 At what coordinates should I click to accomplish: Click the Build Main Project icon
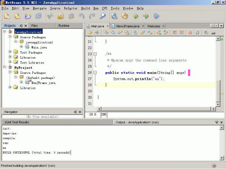[x=114, y=16]
